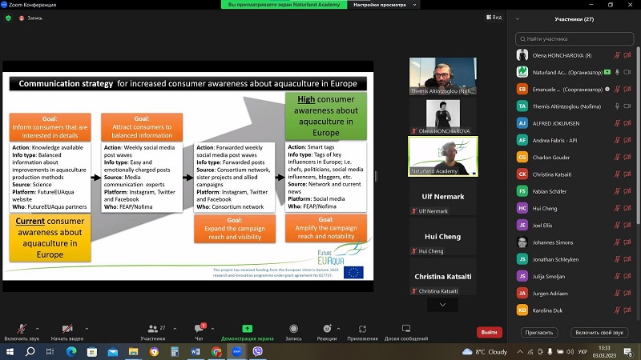Click microphone icon on Themis Altintzoglou row
Viewport: 641px width, 360px height.
click(x=617, y=106)
